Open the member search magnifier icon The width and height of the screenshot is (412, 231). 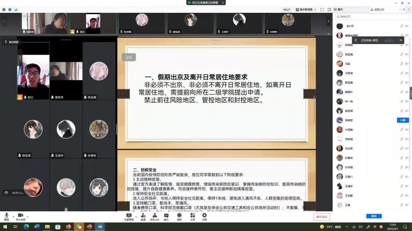tap(338, 17)
